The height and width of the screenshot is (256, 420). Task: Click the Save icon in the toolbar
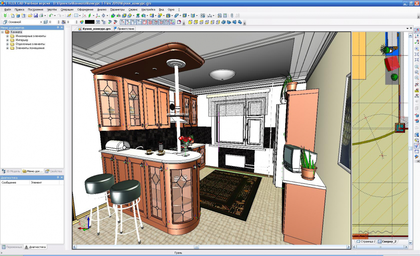(x=36, y=15)
